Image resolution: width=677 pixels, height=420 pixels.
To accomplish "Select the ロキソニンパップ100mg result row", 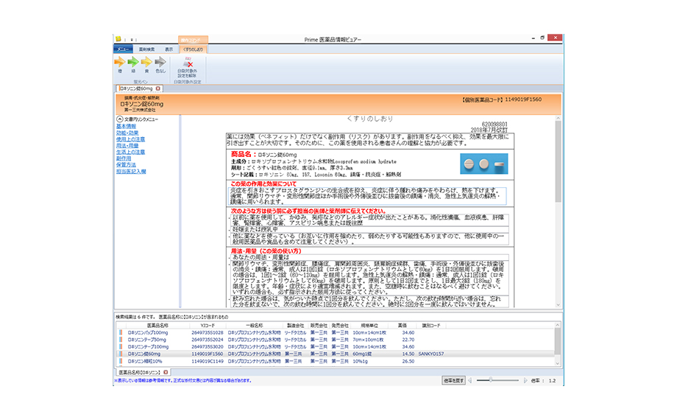I will (x=148, y=333).
